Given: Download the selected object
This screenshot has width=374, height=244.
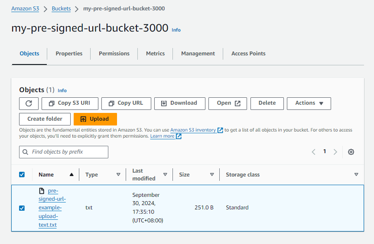Looking at the screenshot, I should (179, 103).
